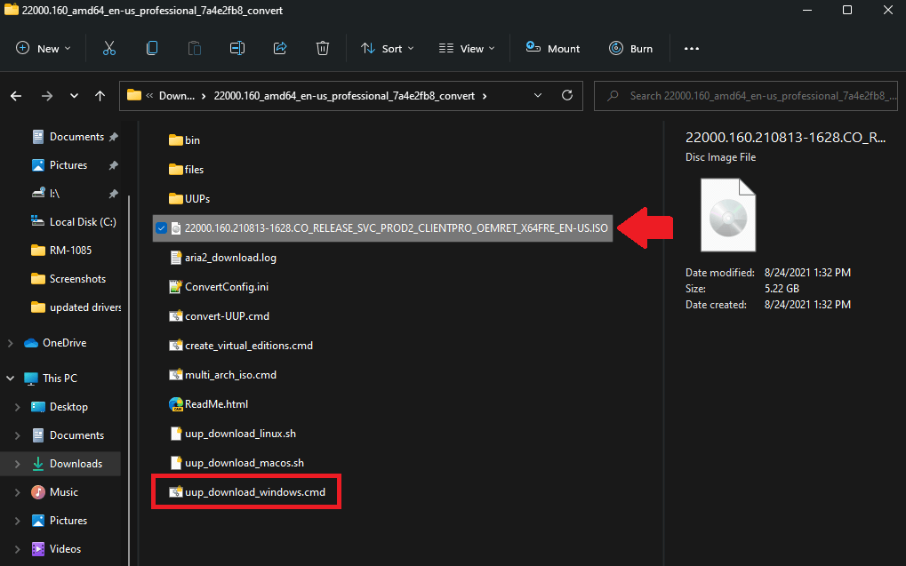The width and height of the screenshot is (906, 566).
Task: Refresh the current folder view
Action: pyautogui.click(x=567, y=95)
